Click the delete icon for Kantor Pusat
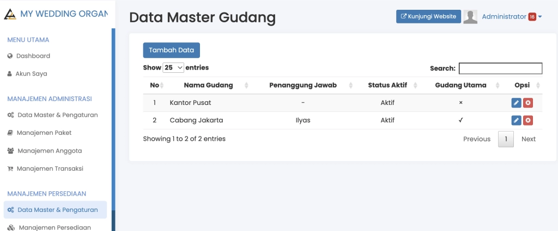558x231 pixels. [528, 103]
